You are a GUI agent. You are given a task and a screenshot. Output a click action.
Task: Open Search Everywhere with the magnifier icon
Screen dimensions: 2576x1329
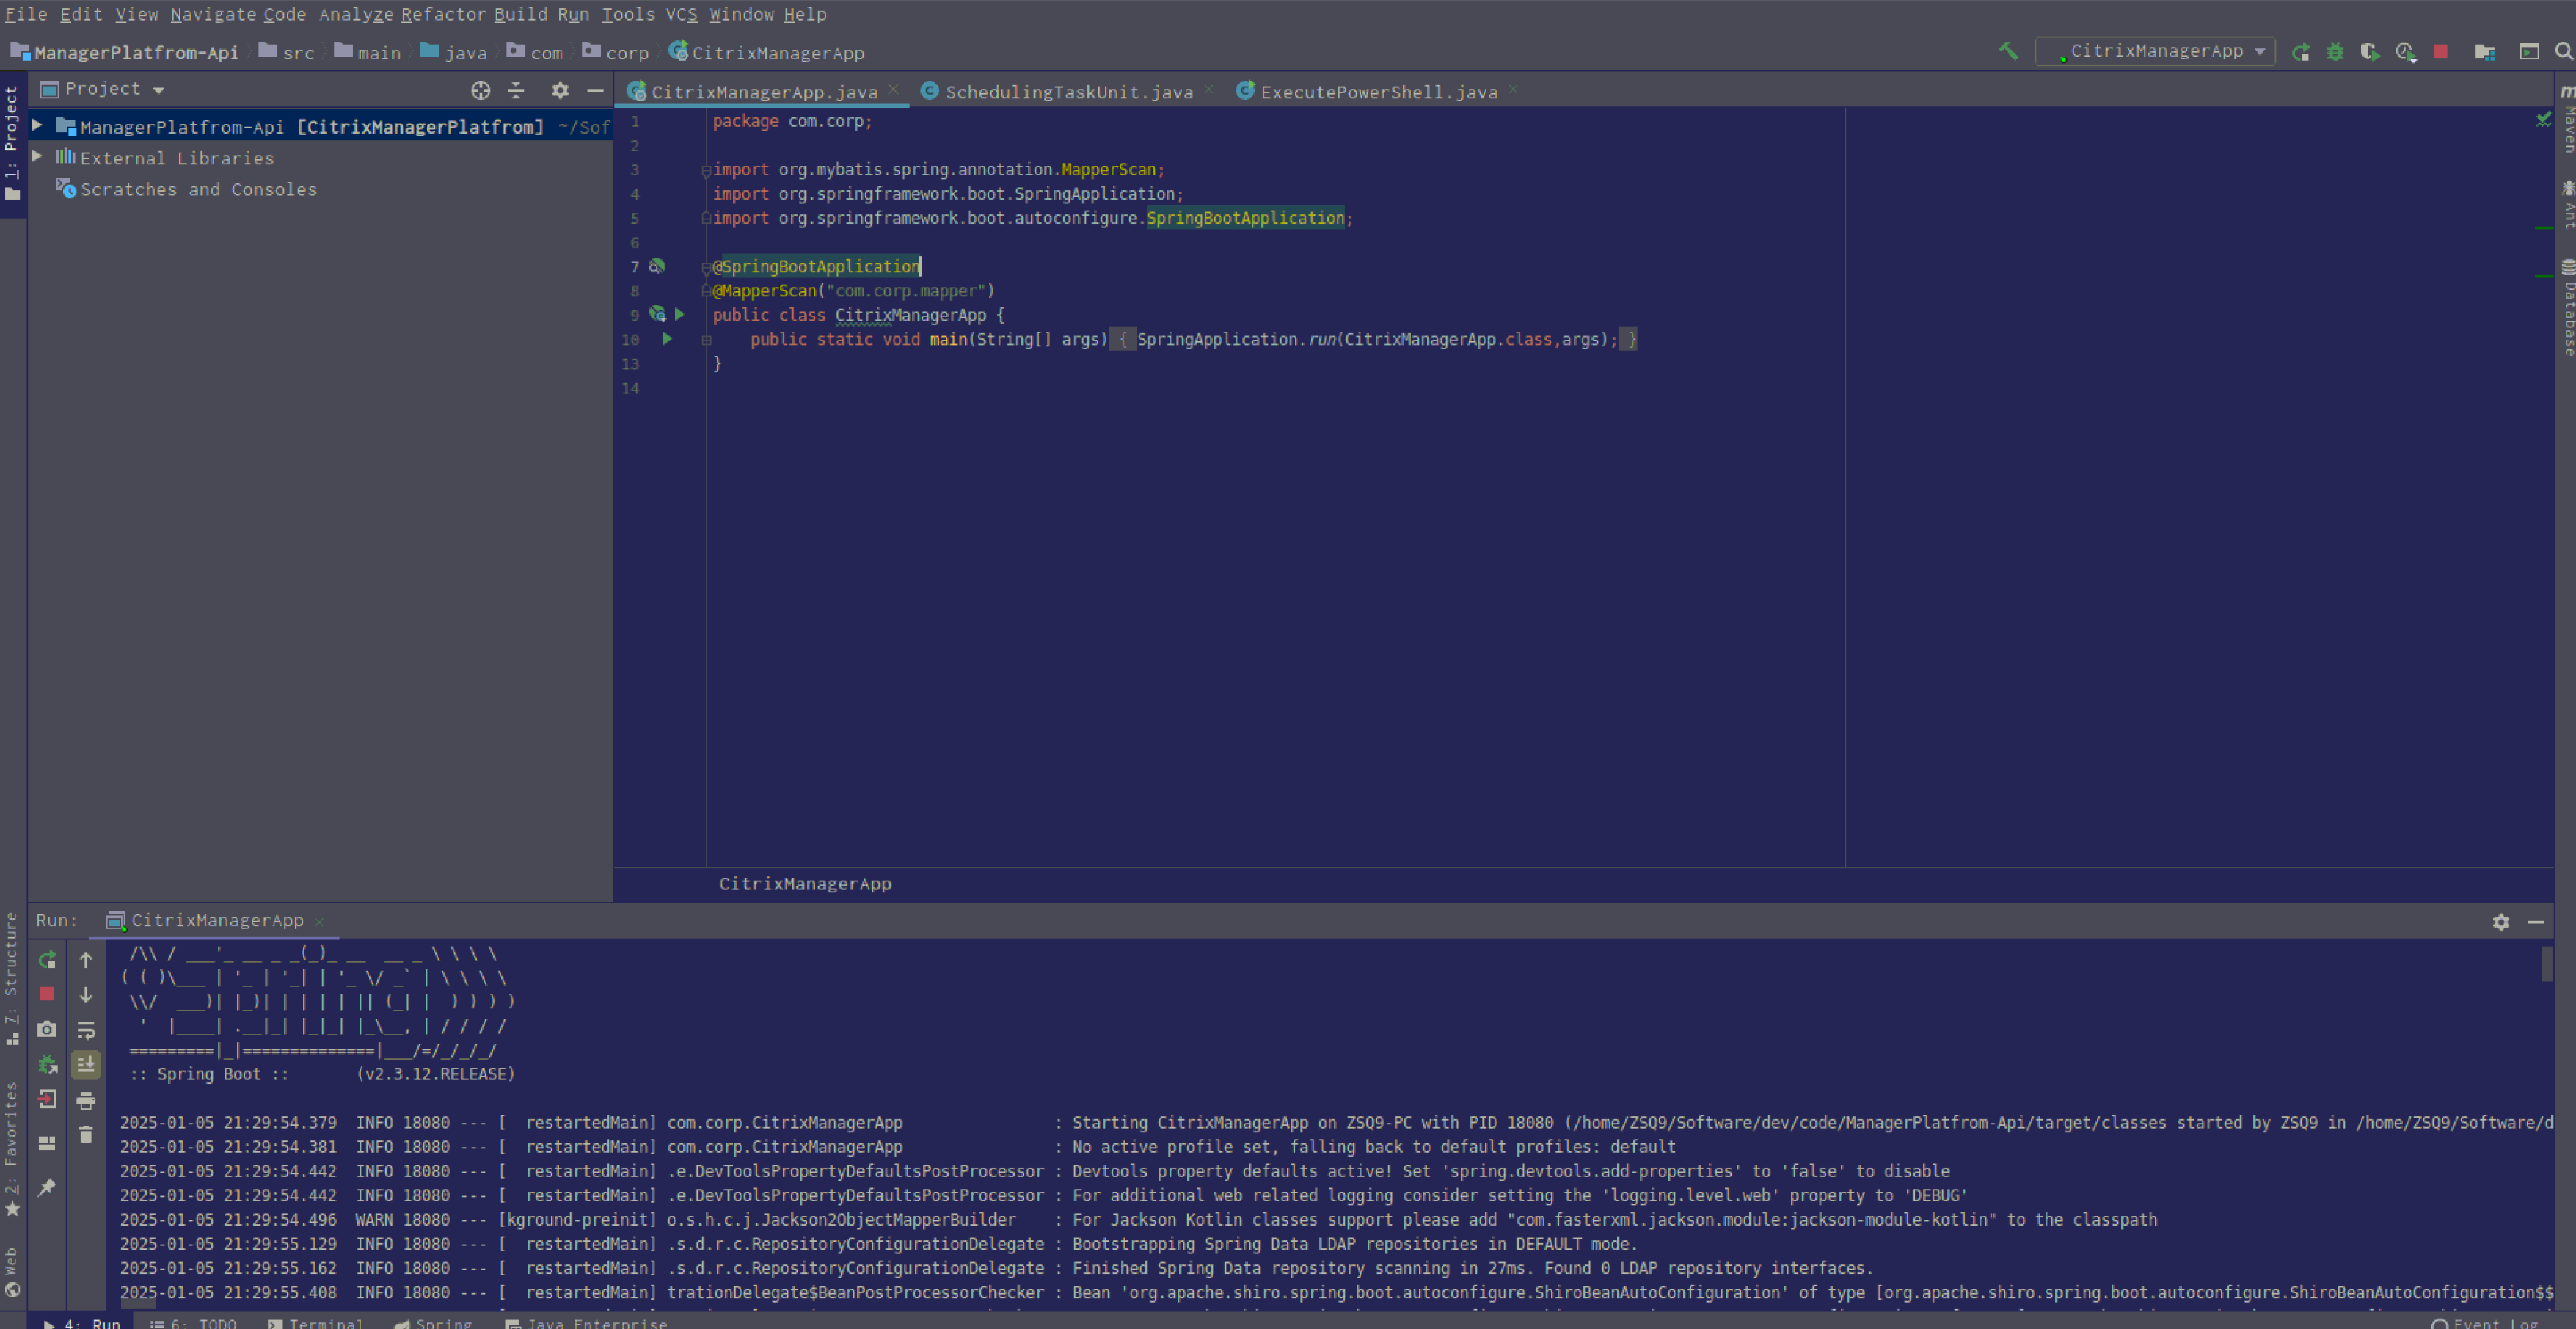(2563, 52)
